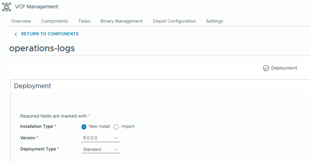Open the Version dropdown showing 9.0.0.0

[100, 138]
